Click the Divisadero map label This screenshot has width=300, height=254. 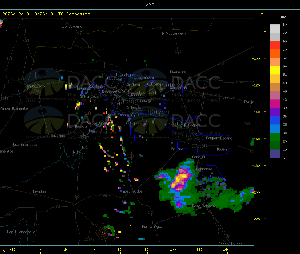[x=72, y=26]
